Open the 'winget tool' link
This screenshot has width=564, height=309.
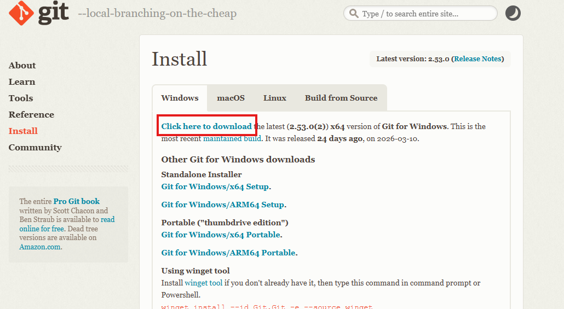pyautogui.click(x=204, y=283)
